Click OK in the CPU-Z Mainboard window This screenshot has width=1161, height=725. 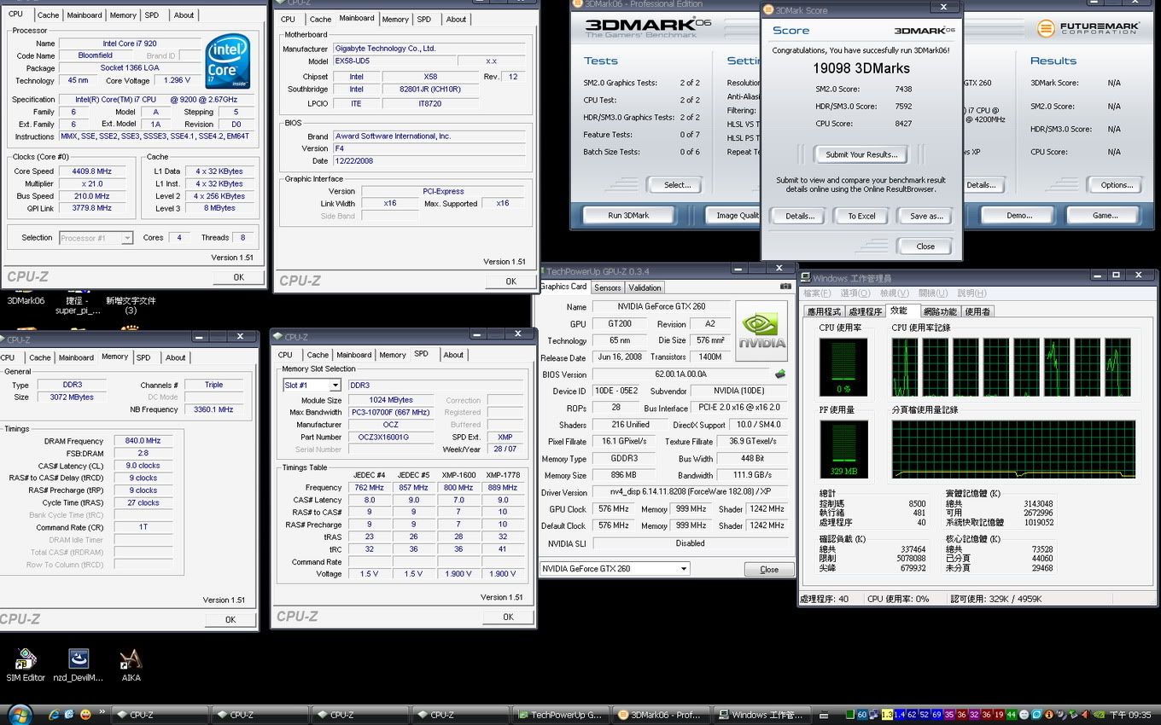click(510, 281)
